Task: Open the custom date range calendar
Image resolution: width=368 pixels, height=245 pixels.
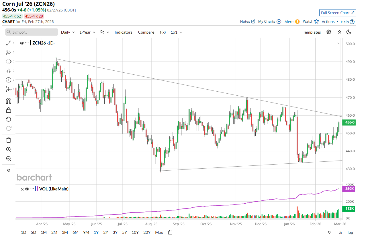Action: point(170,232)
